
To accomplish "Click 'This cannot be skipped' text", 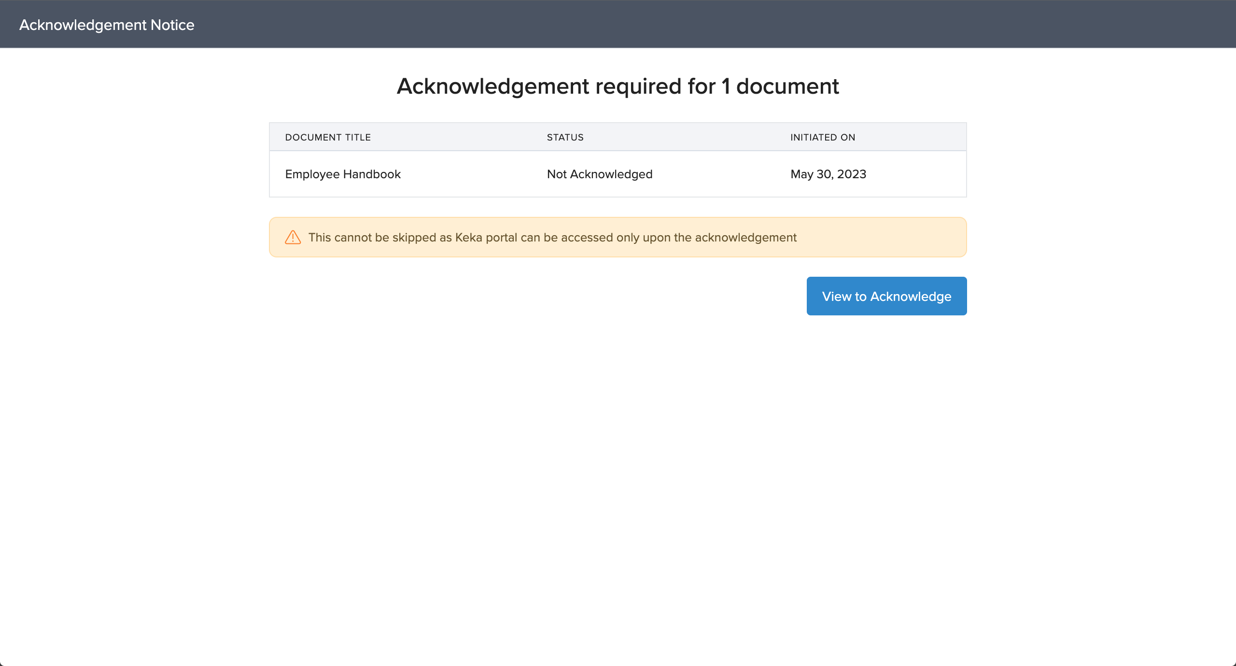I will 372,238.
